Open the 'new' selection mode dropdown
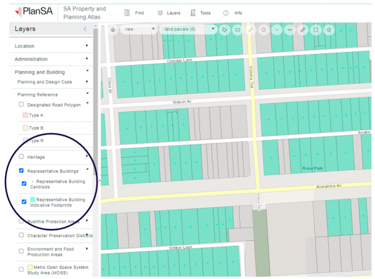375x279 pixels. [139, 29]
